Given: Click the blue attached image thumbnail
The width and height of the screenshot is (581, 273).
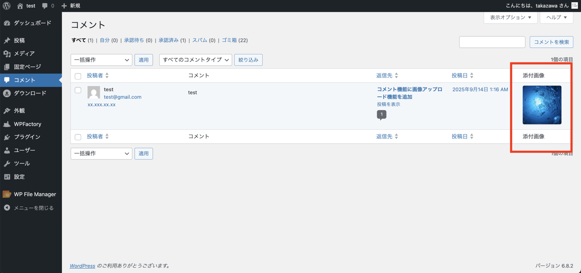Looking at the screenshot, I should tap(542, 105).
